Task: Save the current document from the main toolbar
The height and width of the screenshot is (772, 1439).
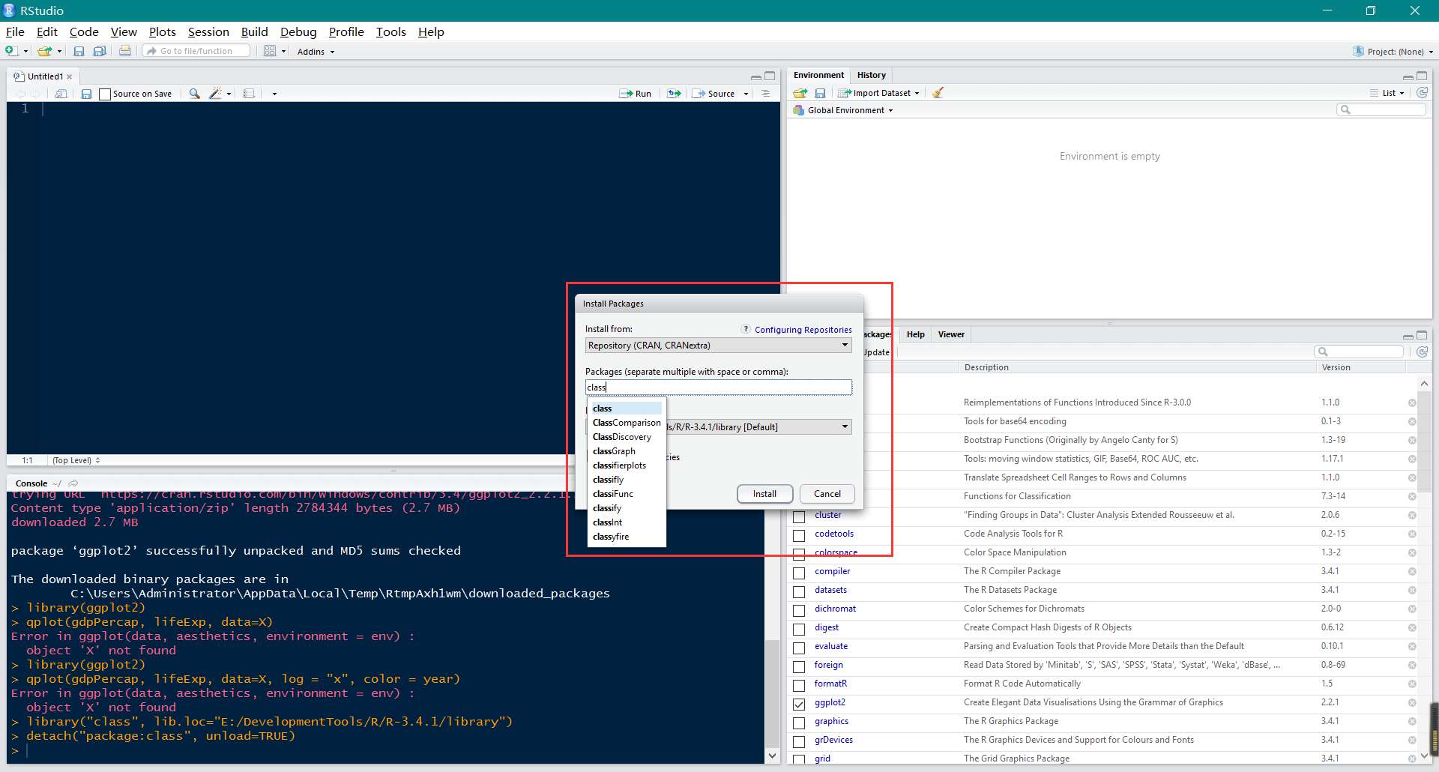Action: pos(79,51)
